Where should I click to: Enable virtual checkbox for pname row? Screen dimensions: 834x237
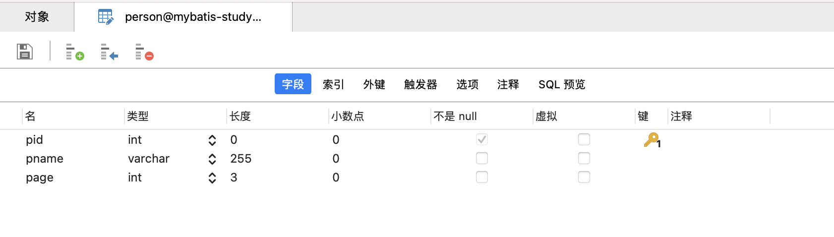pyautogui.click(x=584, y=158)
